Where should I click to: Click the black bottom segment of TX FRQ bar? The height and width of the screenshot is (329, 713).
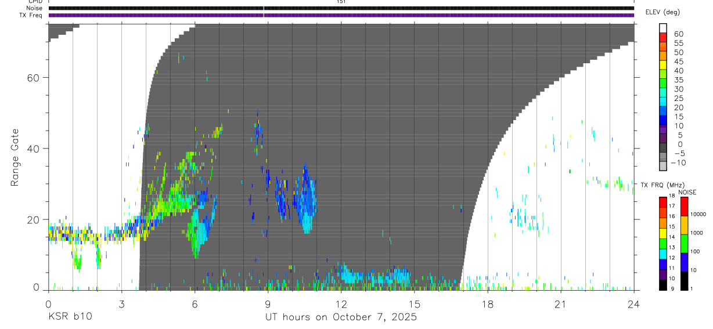663,284
